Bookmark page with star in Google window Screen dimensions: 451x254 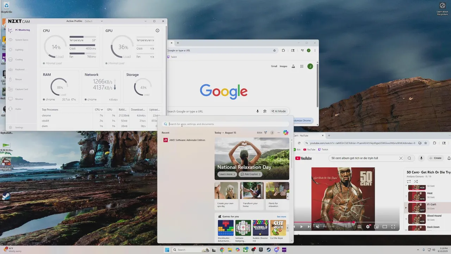(x=274, y=50)
